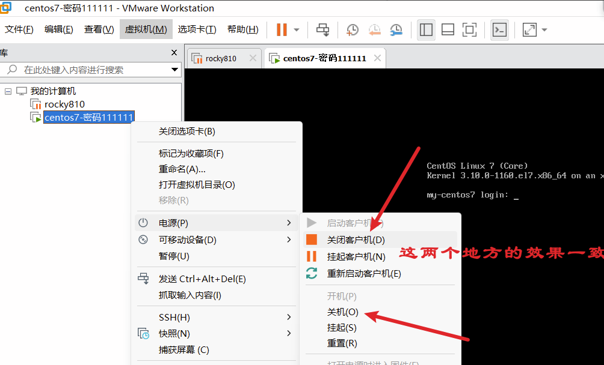Collapse the 我的计算机 tree node
This screenshot has width=604, height=365.
(x=8, y=91)
